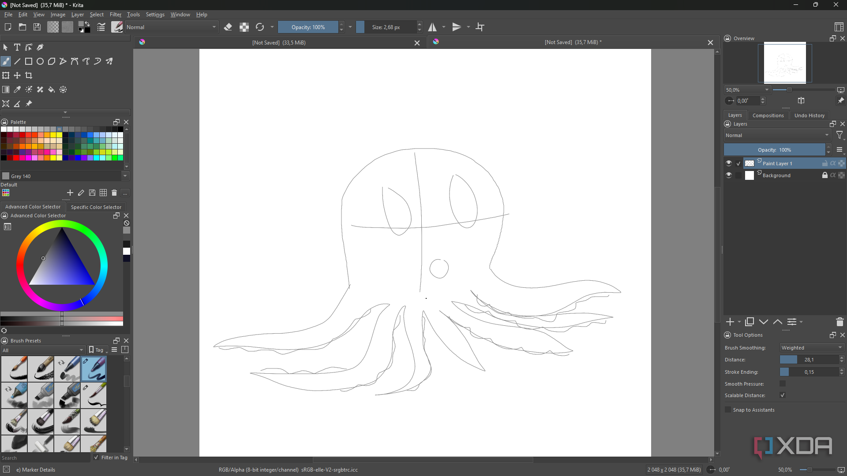
Task: Click the Tag button in Brush Presets
Action: pos(98,350)
